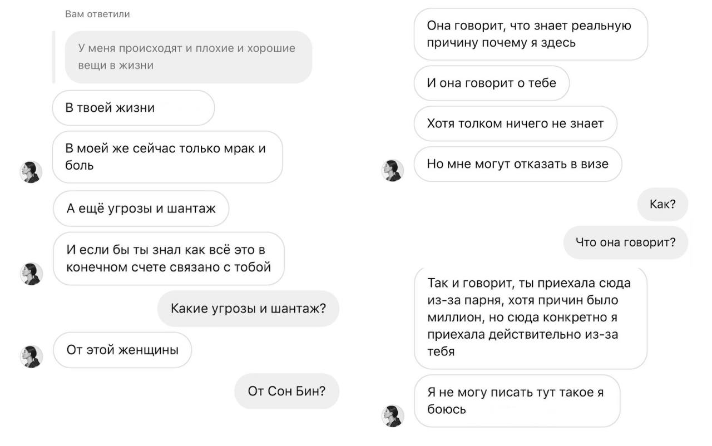712x446 pixels.
Task: Tap the sent 'Как?' message
Action: (x=662, y=204)
